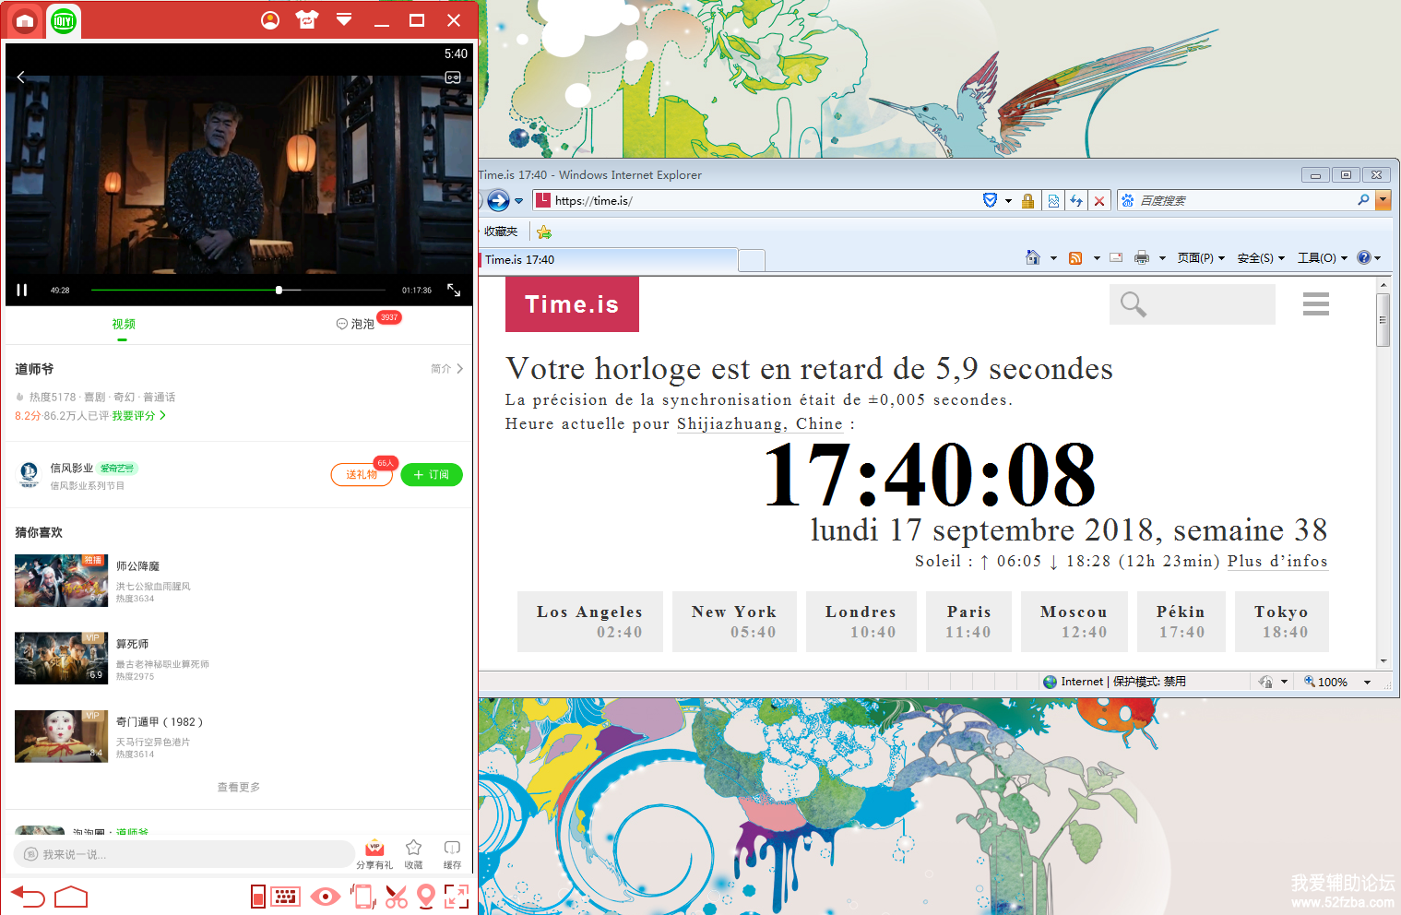Open the emulator skin (shirt) icon
This screenshot has width=1401, height=915.
307,19
